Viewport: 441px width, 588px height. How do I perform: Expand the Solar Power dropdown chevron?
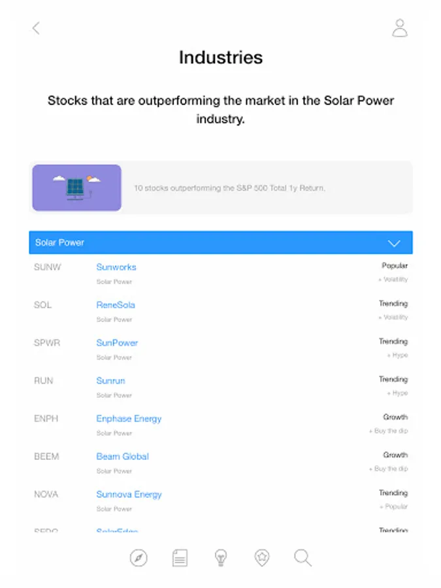(394, 243)
